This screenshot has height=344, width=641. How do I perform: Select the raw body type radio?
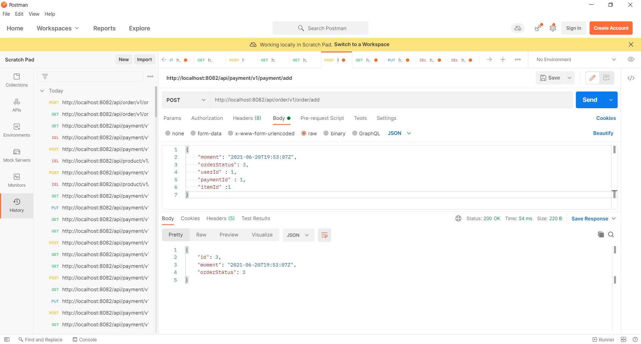304,133
